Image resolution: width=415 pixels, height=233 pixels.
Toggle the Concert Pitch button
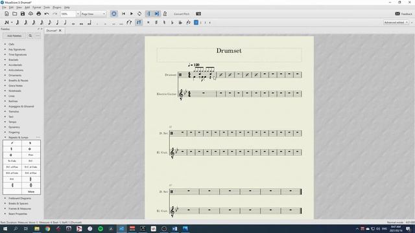point(182,14)
